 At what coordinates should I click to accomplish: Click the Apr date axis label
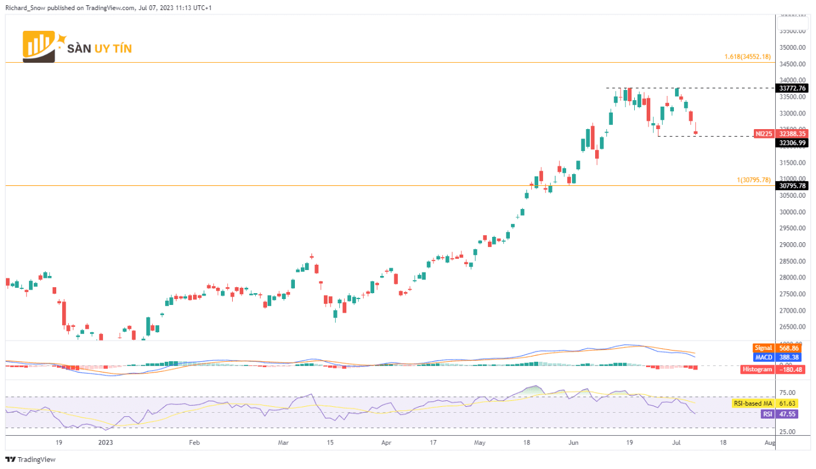tap(387, 442)
